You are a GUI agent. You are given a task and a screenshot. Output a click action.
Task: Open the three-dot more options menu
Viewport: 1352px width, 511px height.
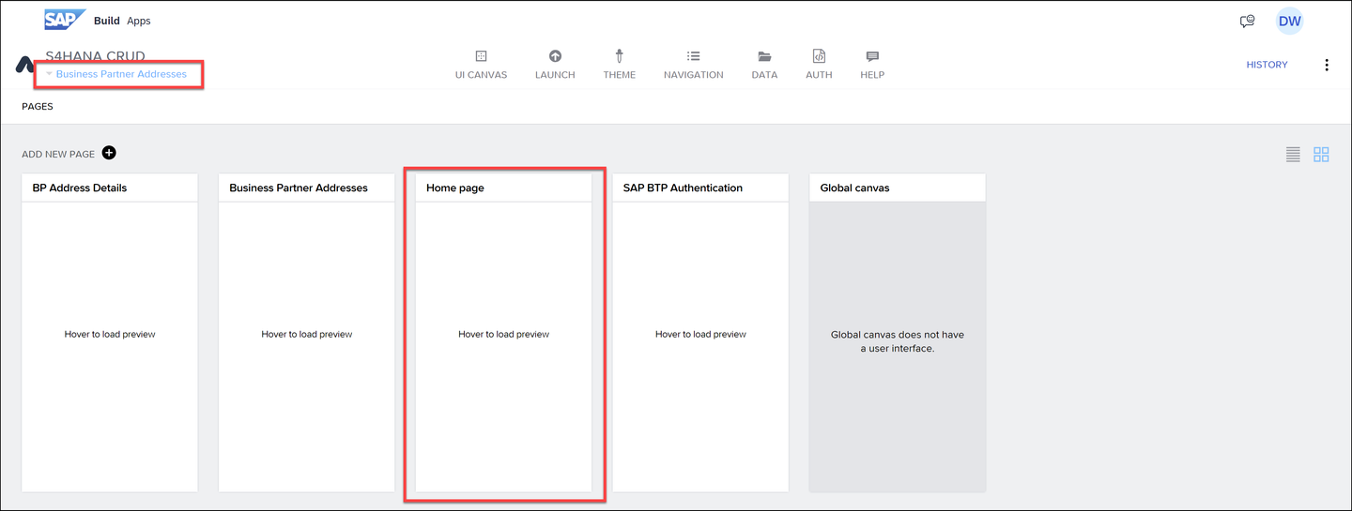click(x=1327, y=65)
